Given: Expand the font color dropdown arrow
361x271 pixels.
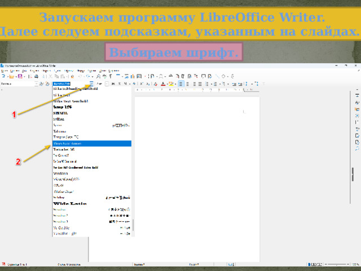Looking at the screenshot, I should coord(167,84).
